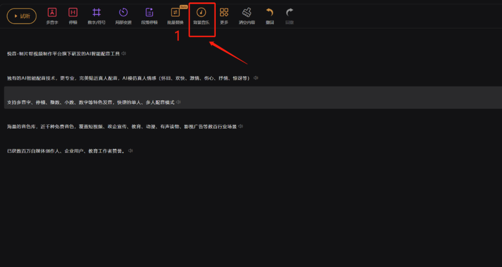The height and width of the screenshot is (267, 502).
Task: Click the 试听 preview play button
Action: click(x=21, y=16)
